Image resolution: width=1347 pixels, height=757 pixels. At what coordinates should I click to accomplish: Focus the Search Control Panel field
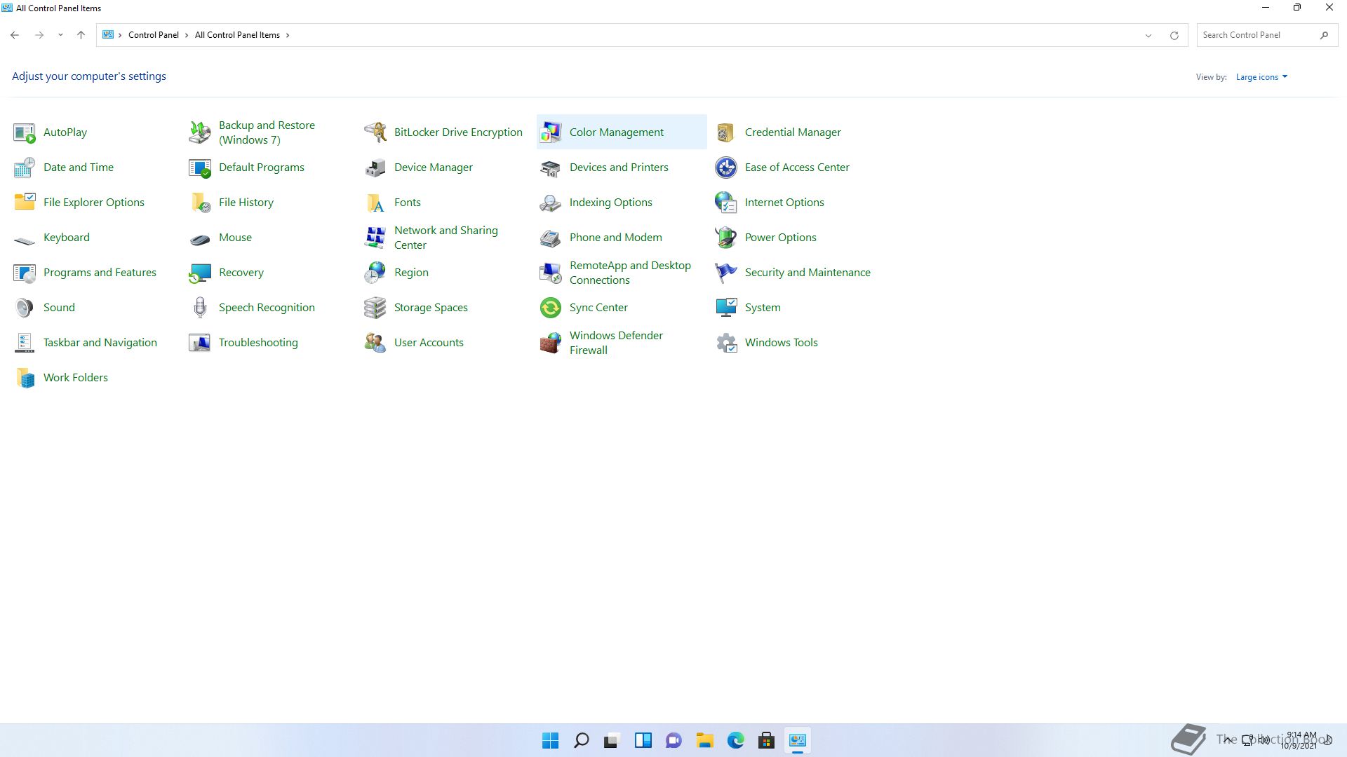[x=1267, y=35]
